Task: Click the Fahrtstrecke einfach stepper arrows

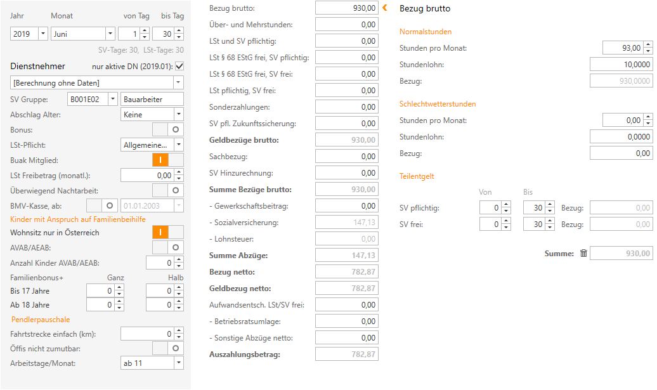Action: pos(179,334)
